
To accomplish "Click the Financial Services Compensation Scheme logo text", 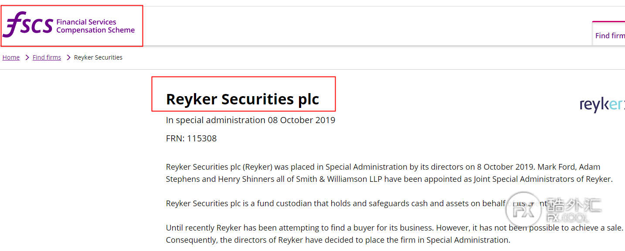I will [x=95, y=26].
